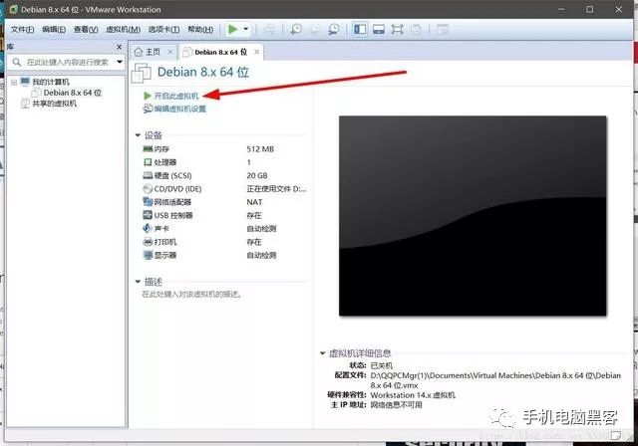Click the library search input field
This screenshot has height=446, width=638.
[x=63, y=62]
